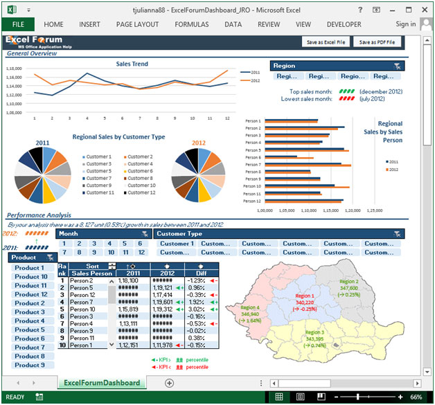Toggle month 6 in Month slicer
This screenshot has height=405, width=435.
coord(140,244)
